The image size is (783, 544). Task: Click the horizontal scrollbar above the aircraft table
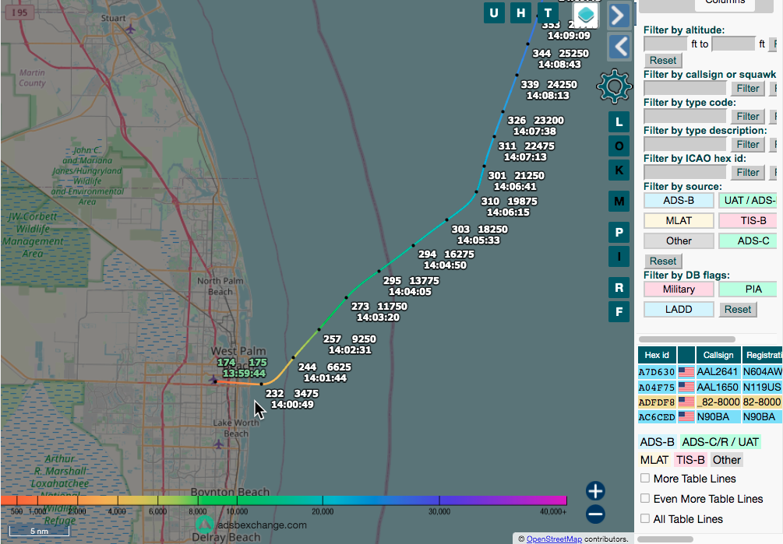686,339
